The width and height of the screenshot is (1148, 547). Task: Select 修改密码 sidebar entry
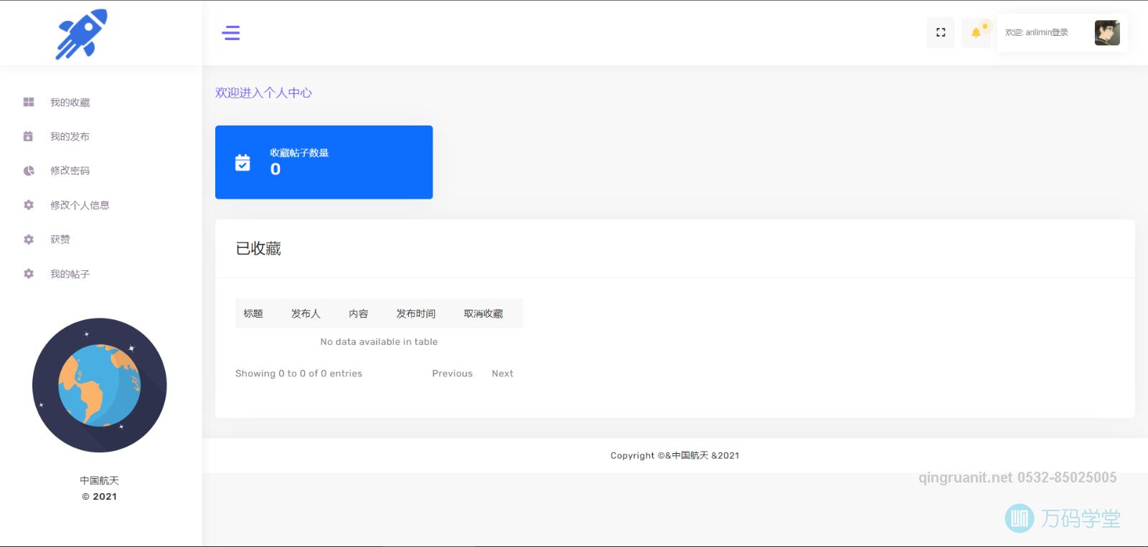(70, 171)
